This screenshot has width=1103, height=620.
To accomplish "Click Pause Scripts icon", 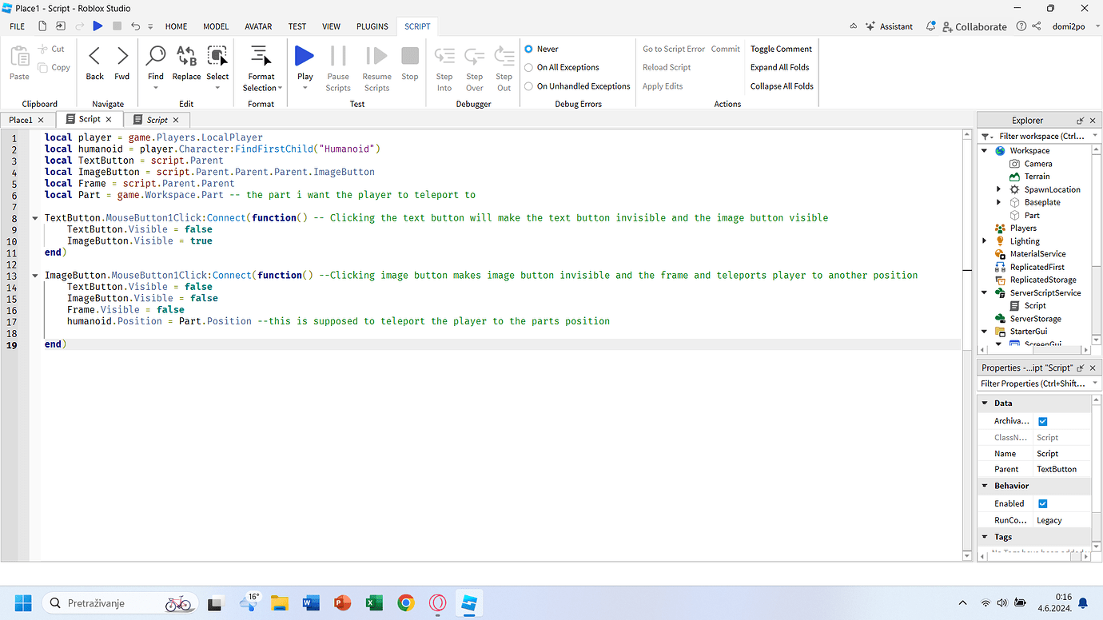I will click(338, 56).
